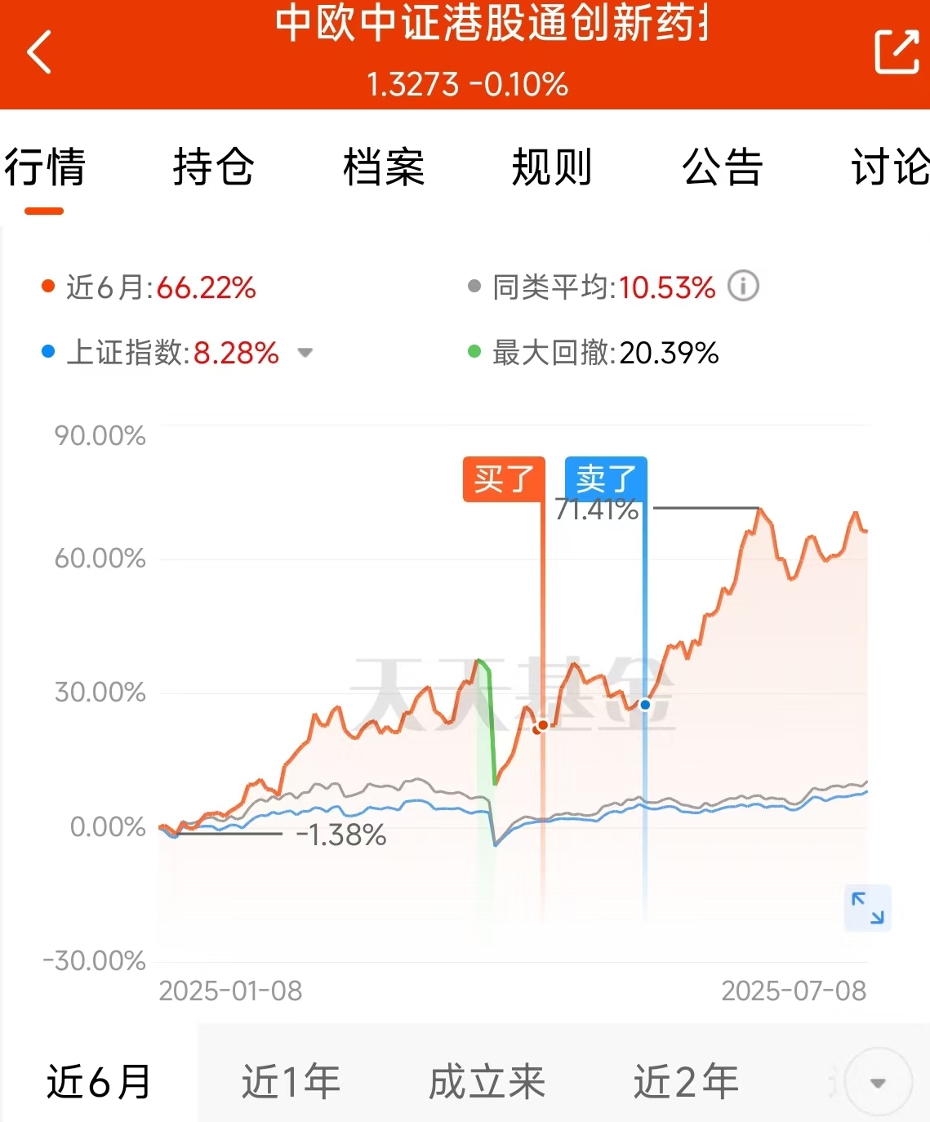Toggle the 同类平均 gray series legend
Viewport: 930px width, 1122px height.
591,287
